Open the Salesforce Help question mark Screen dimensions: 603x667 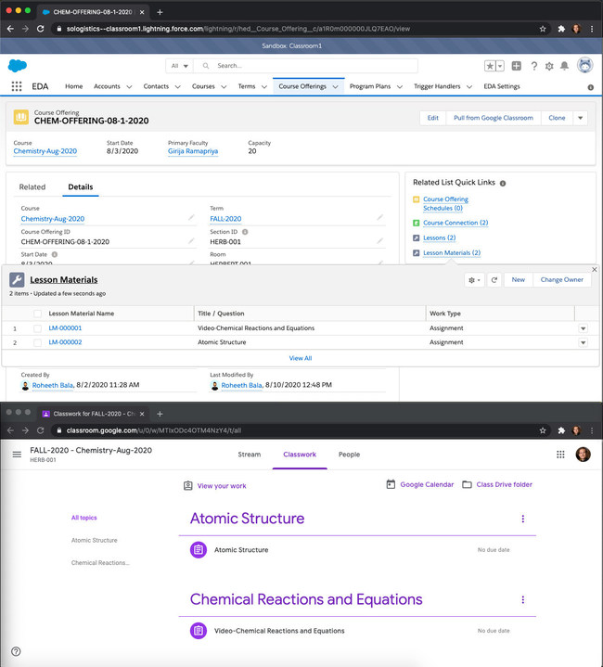pyautogui.click(x=533, y=66)
